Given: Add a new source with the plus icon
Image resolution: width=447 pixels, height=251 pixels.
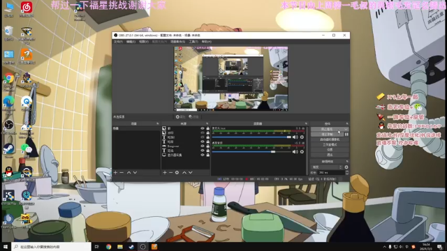Looking at the screenshot, I should pyautogui.click(x=165, y=172).
